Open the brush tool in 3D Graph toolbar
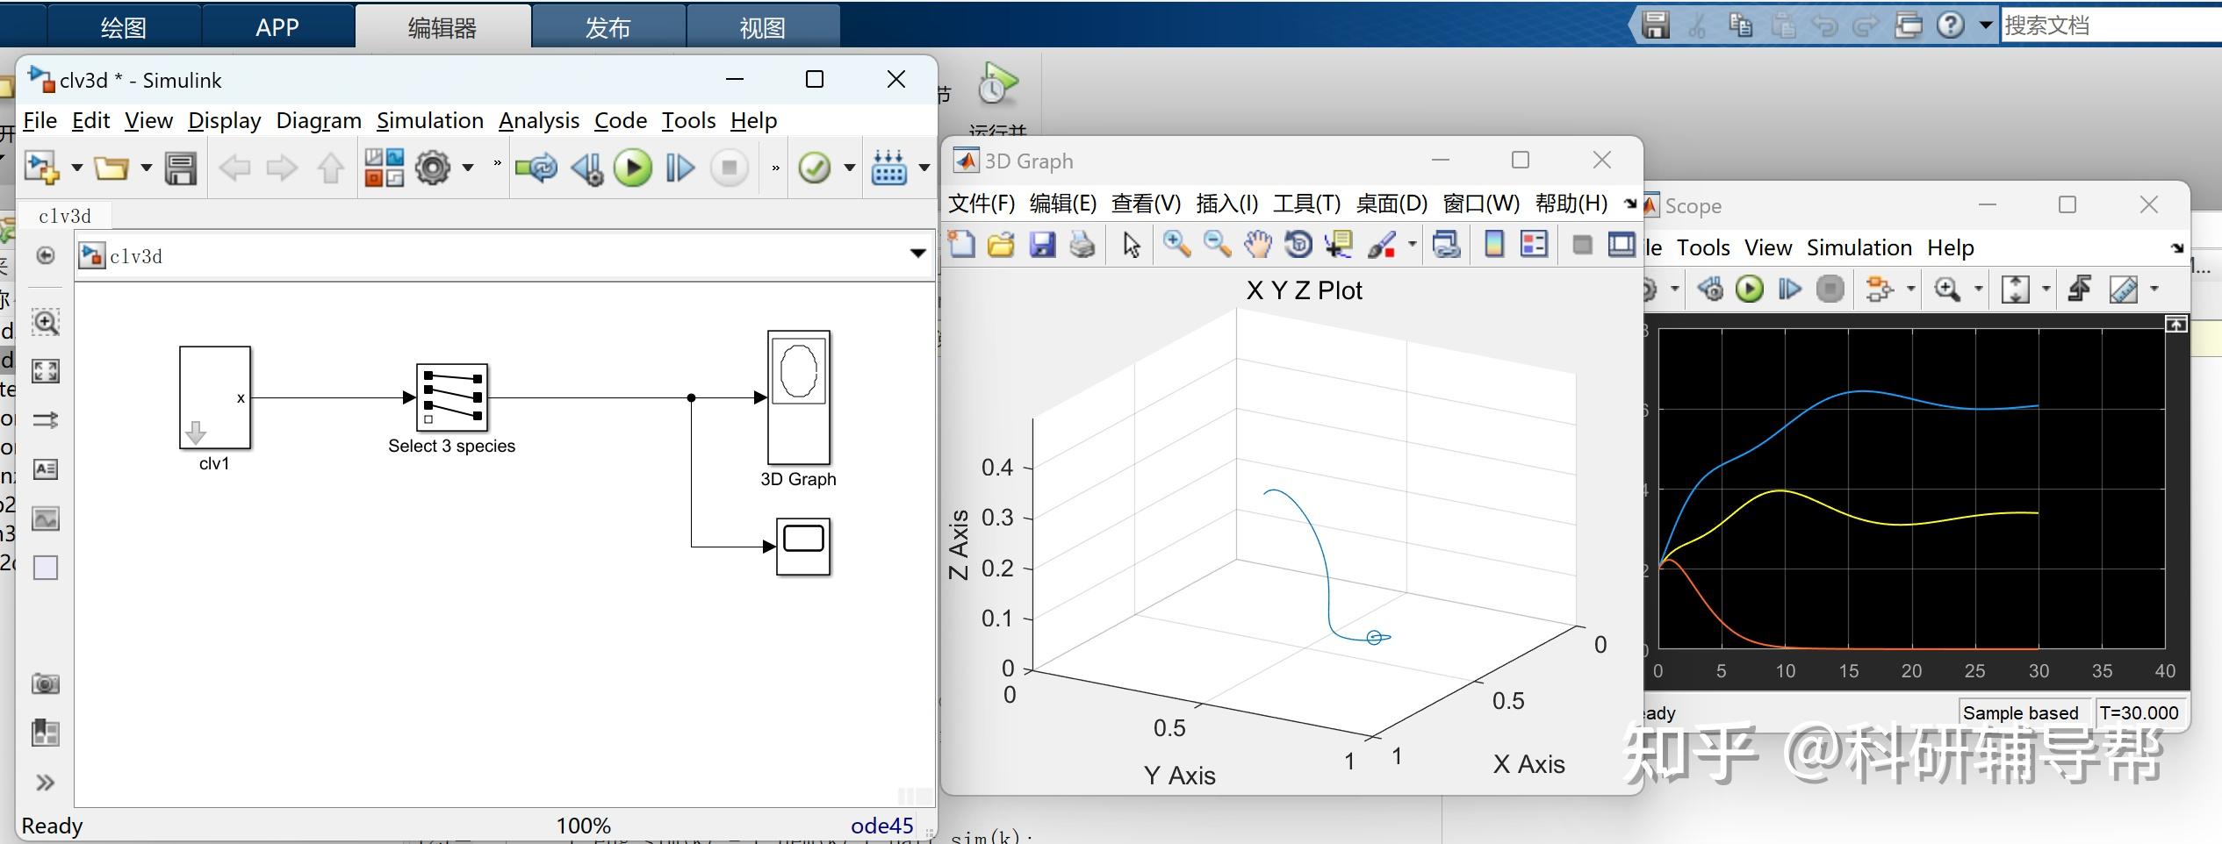 coord(1383,245)
